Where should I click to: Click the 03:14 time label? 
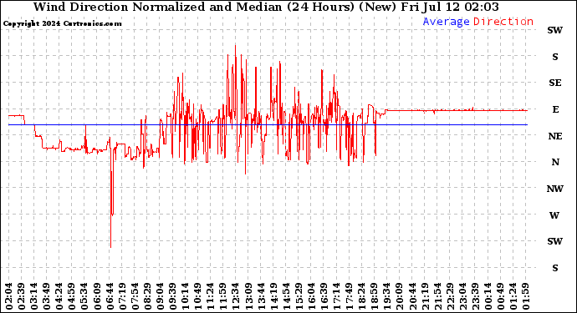(33, 296)
